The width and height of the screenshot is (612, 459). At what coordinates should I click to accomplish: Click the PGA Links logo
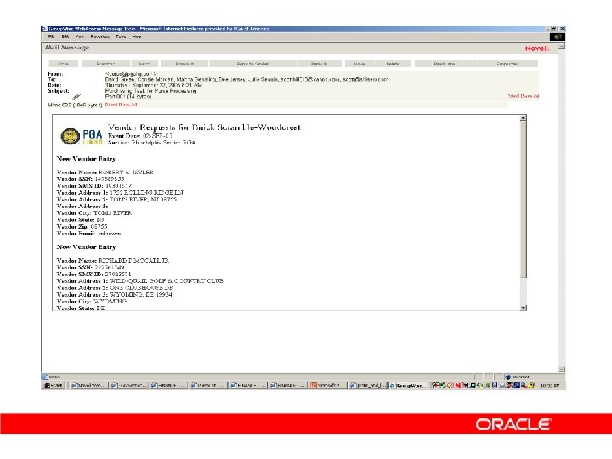82,136
